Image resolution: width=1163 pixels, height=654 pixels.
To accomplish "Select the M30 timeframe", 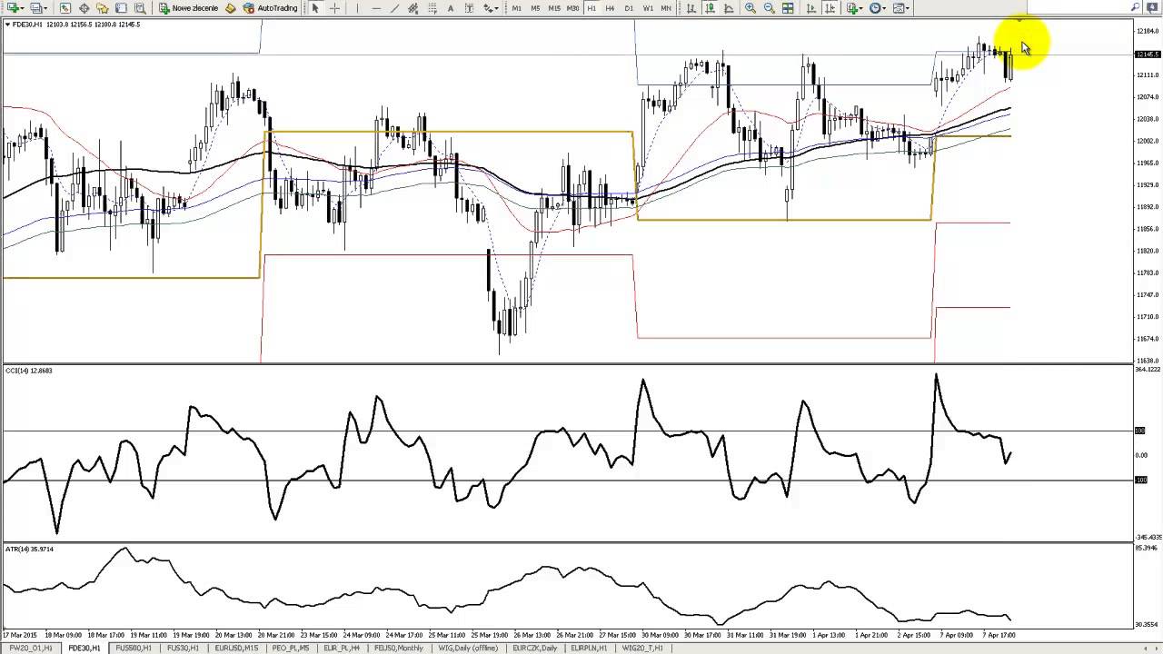I will pos(573,8).
